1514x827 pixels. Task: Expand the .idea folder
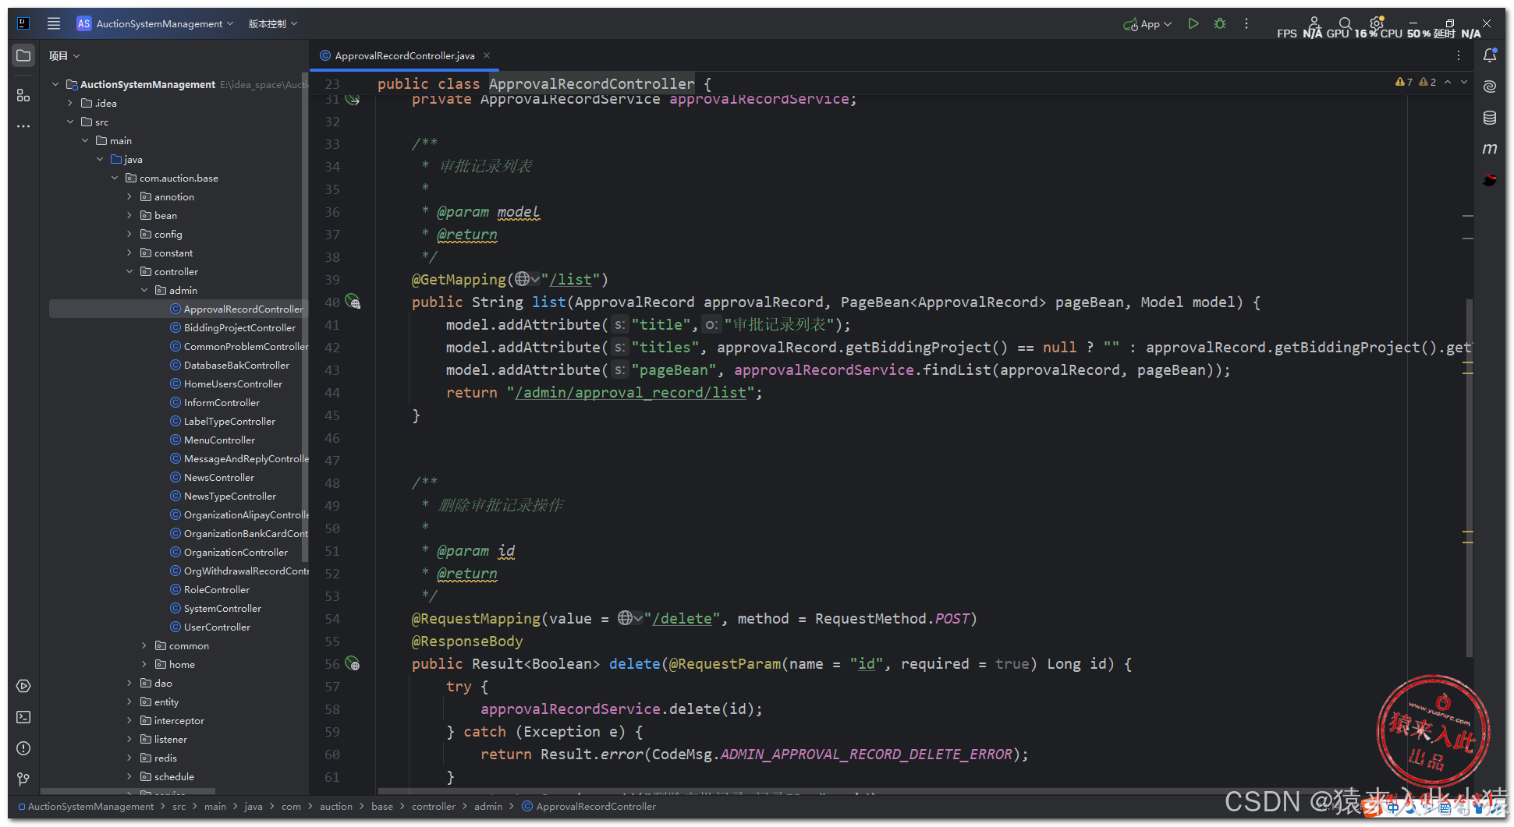(x=70, y=103)
